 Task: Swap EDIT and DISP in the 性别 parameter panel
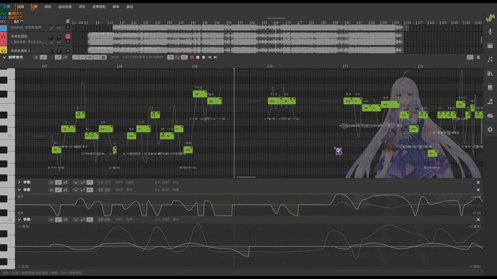tap(157, 220)
